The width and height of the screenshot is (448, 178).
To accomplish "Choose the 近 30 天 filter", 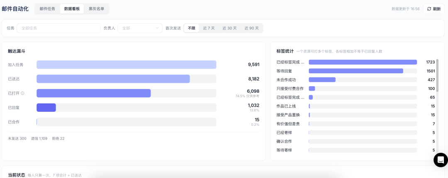I will click(x=230, y=28).
